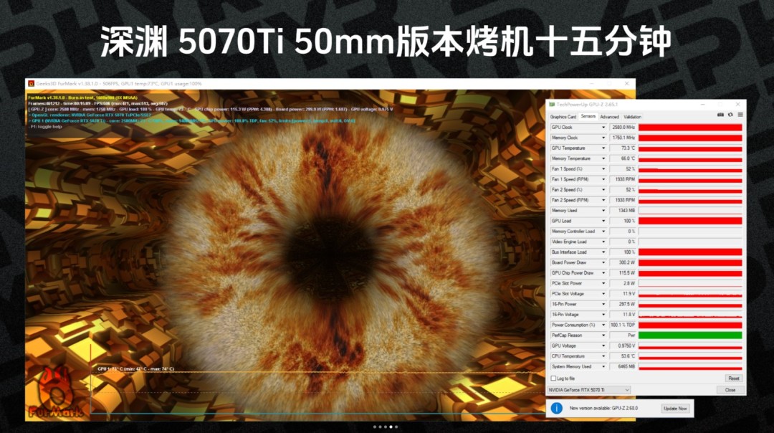Expand the GPU Clock sensor dropdown
The width and height of the screenshot is (774, 433).
tap(603, 128)
